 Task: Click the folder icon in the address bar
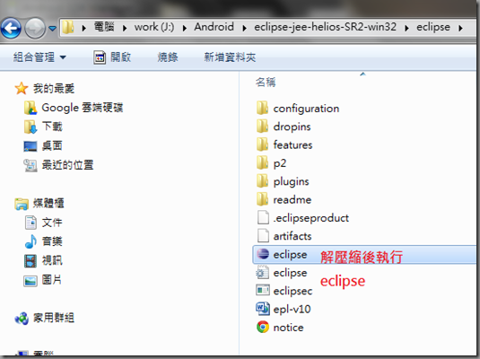click(x=68, y=27)
